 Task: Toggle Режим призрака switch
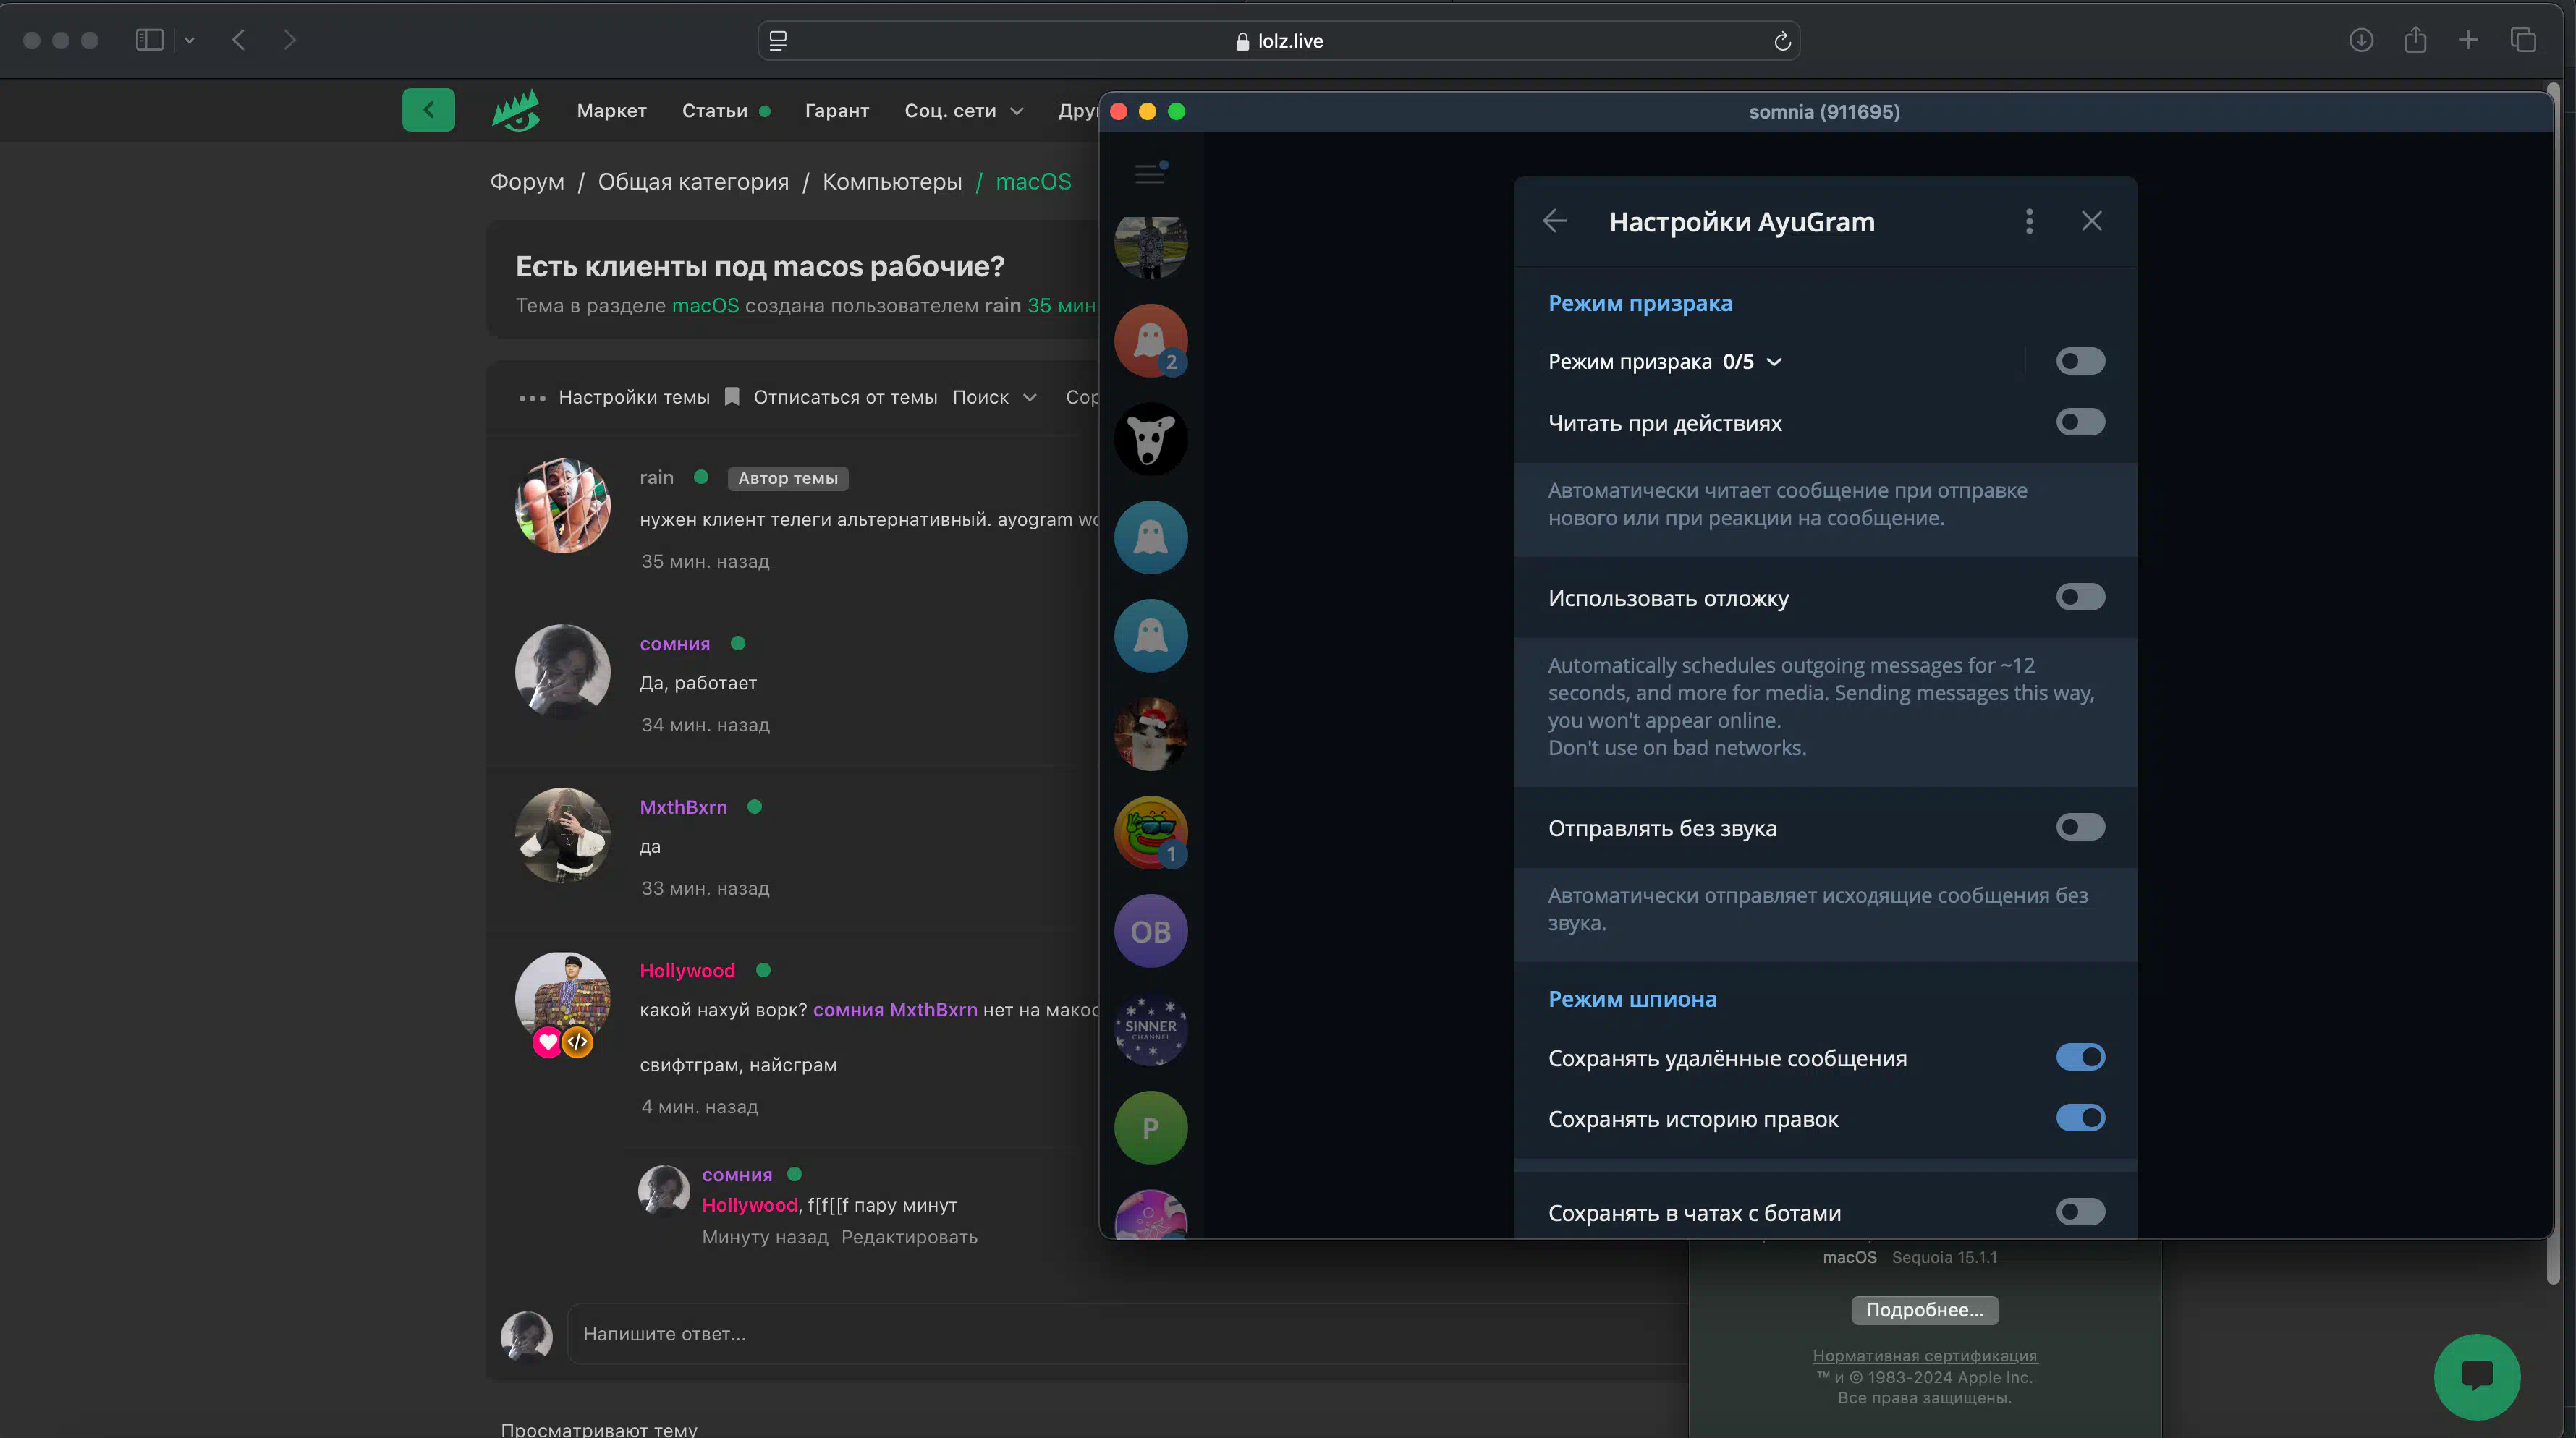2080,361
